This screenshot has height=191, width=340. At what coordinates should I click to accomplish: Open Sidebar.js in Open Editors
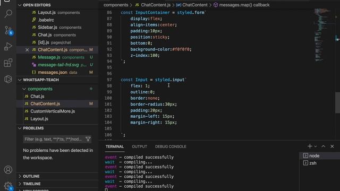[x=57, y=28]
